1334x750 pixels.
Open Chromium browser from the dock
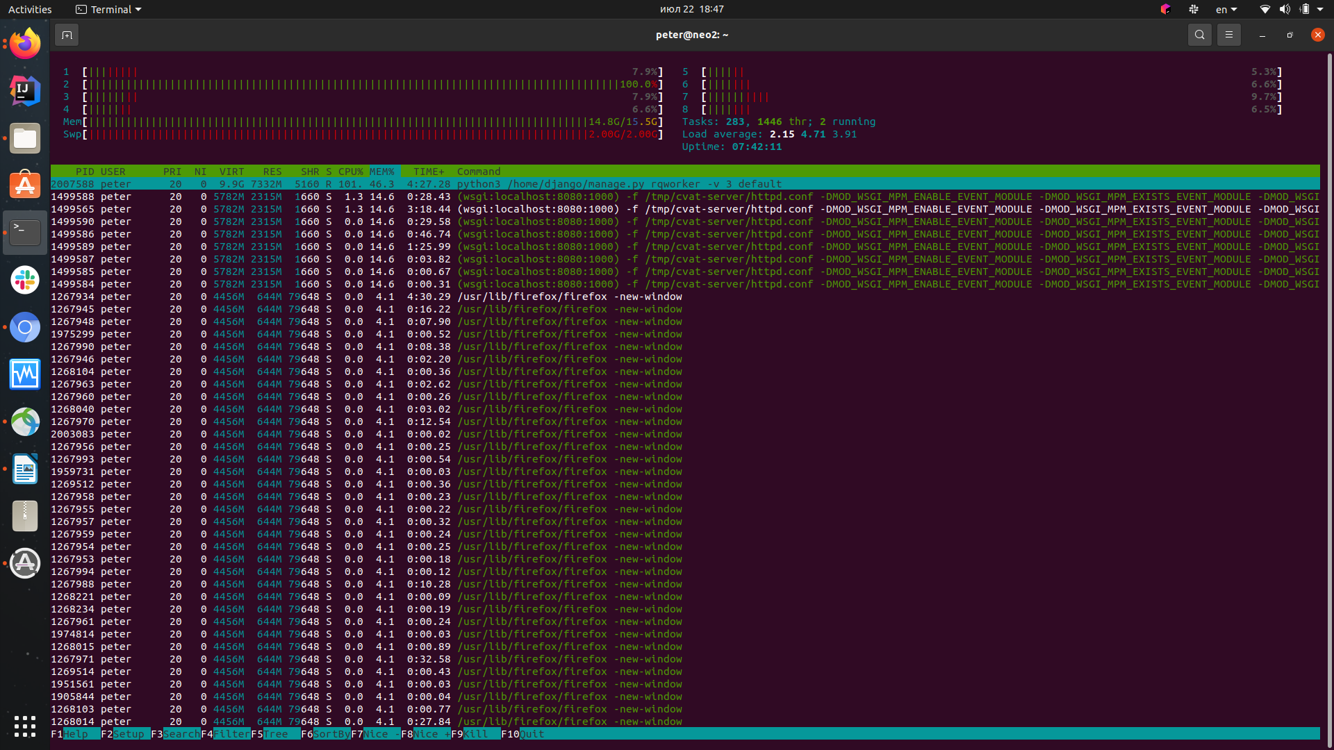tap(25, 327)
